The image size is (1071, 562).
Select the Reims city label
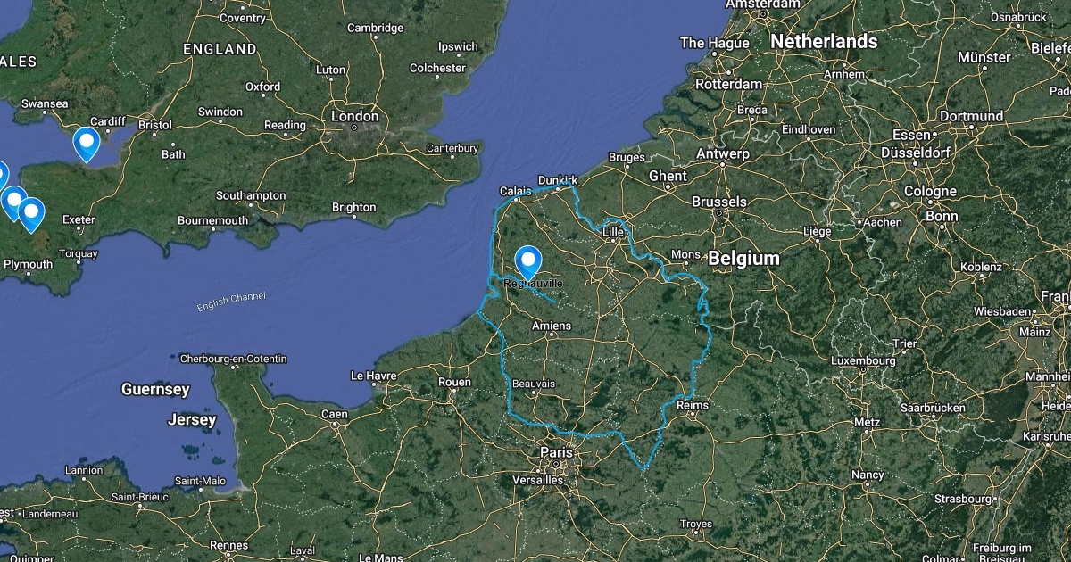click(693, 405)
